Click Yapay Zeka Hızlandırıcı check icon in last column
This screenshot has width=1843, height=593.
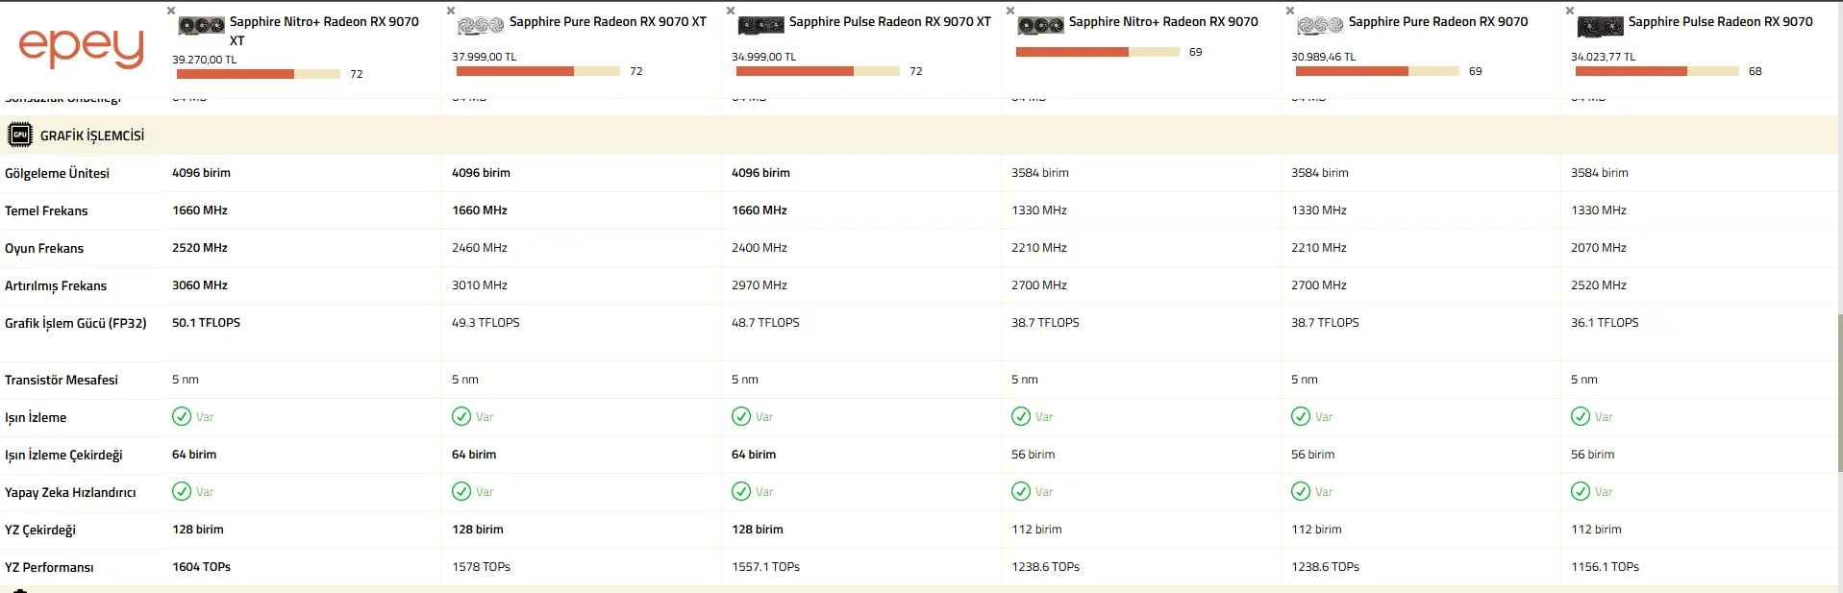tap(1581, 491)
